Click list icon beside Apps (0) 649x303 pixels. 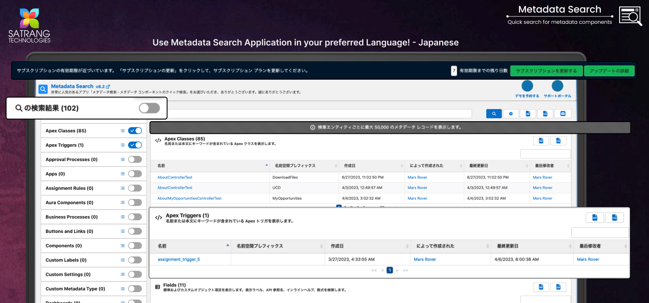tap(123, 174)
